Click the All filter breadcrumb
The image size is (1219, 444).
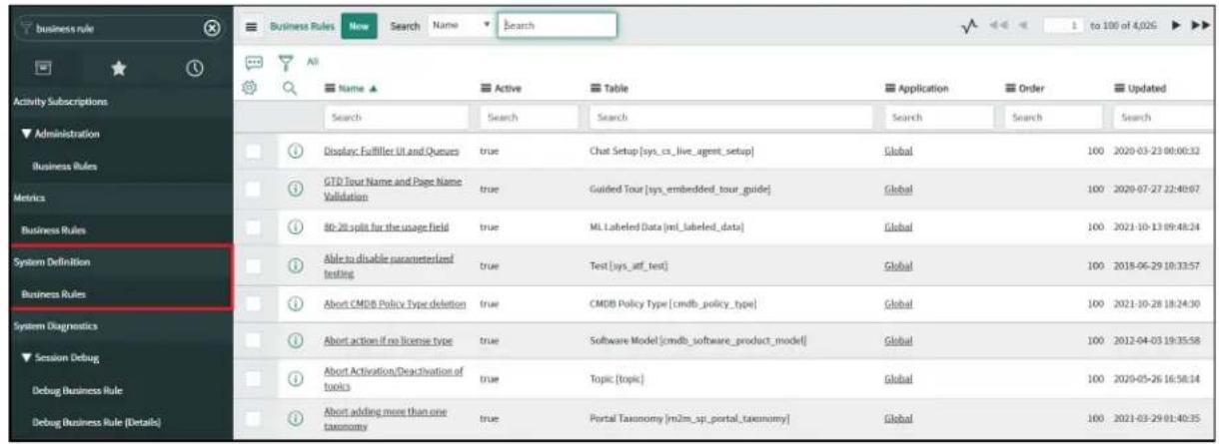coord(312,62)
